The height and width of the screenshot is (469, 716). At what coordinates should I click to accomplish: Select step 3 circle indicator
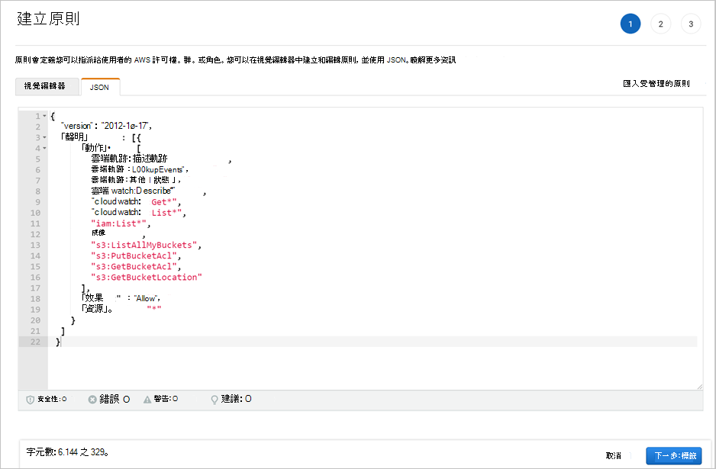(x=690, y=23)
